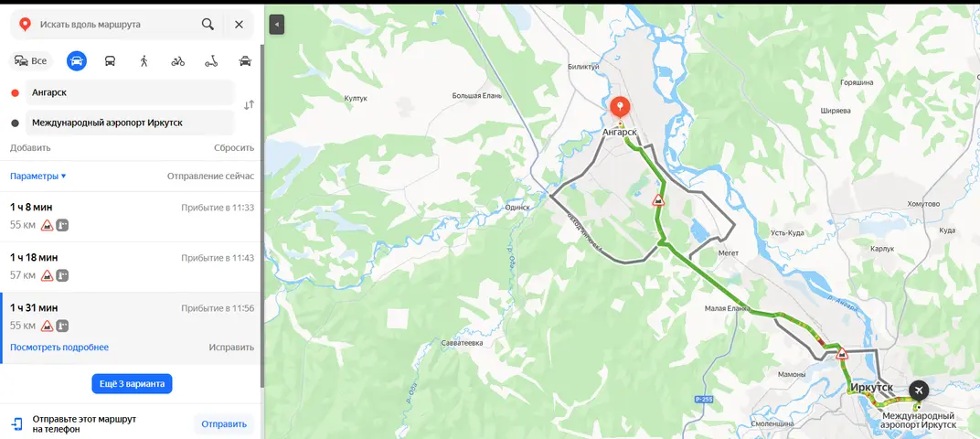Choose the bicycle route mode
Image resolution: width=980 pixels, height=439 pixels.
[x=178, y=60]
